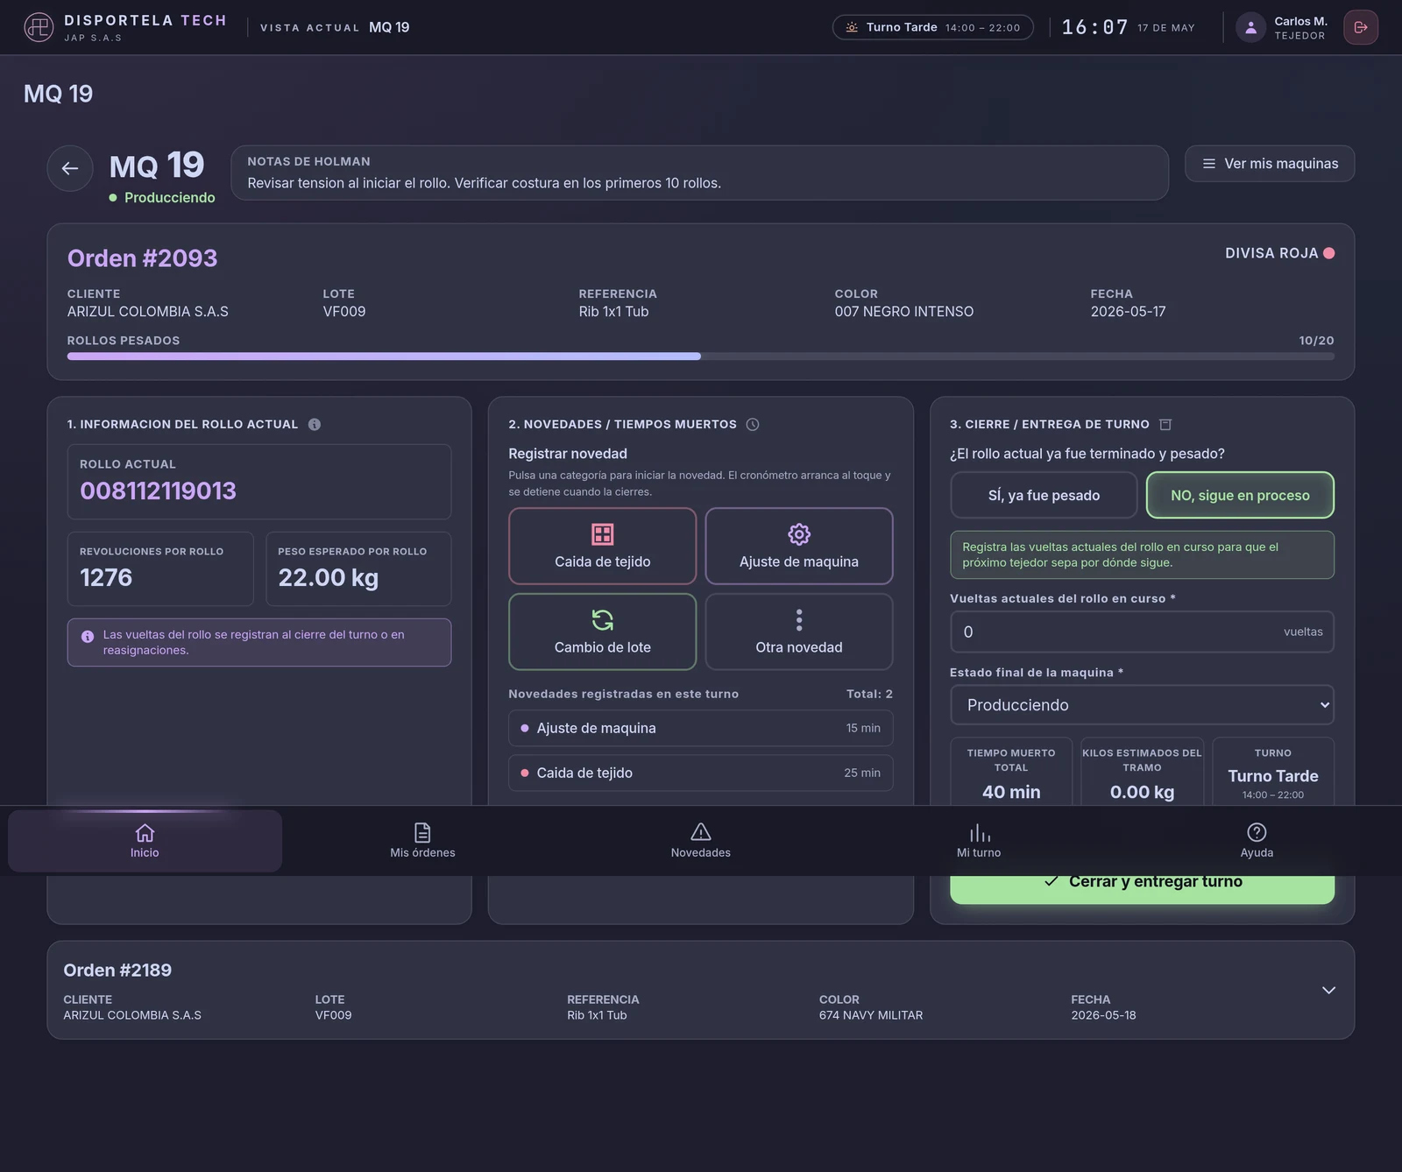Click the gear icon in Ajuste de maquina card
The width and height of the screenshot is (1402, 1172).
click(799, 534)
